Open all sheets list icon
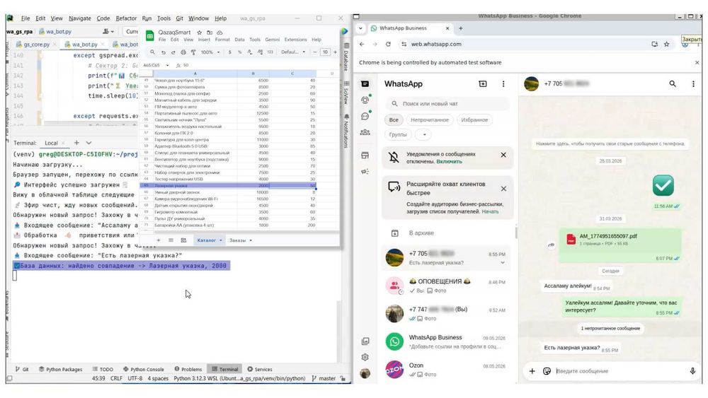708x398 pixels. click(171, 240)
